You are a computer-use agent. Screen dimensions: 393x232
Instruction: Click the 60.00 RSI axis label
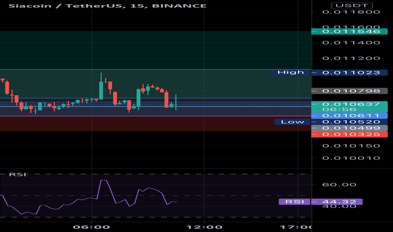coord(339,185)
